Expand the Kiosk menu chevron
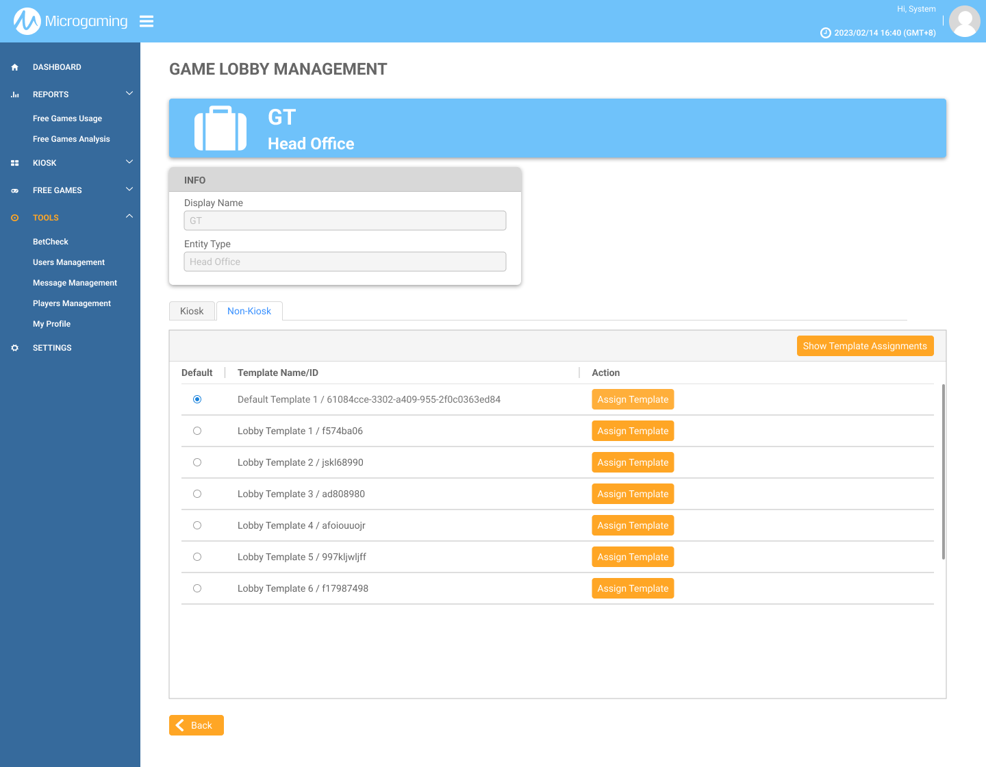Viewport: 986px width, 767px height. click(x=129, y=162)
